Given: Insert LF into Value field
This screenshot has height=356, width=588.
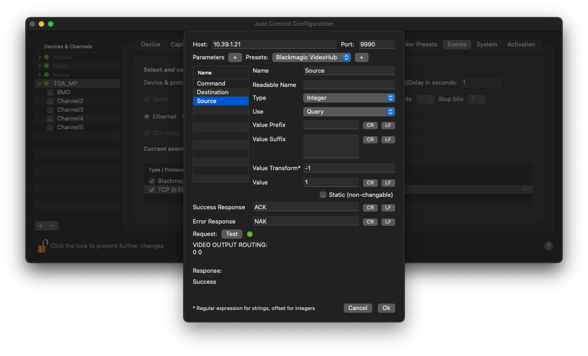Looking at the screenshot, I should coord(388,183).
